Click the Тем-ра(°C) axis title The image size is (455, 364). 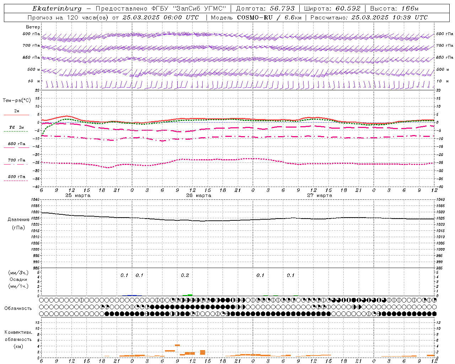tap(17, 101)
